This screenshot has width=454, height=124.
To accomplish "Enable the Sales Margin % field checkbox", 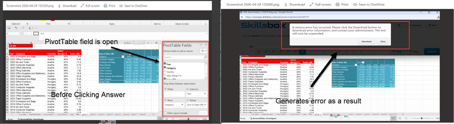I will [165, 75].
